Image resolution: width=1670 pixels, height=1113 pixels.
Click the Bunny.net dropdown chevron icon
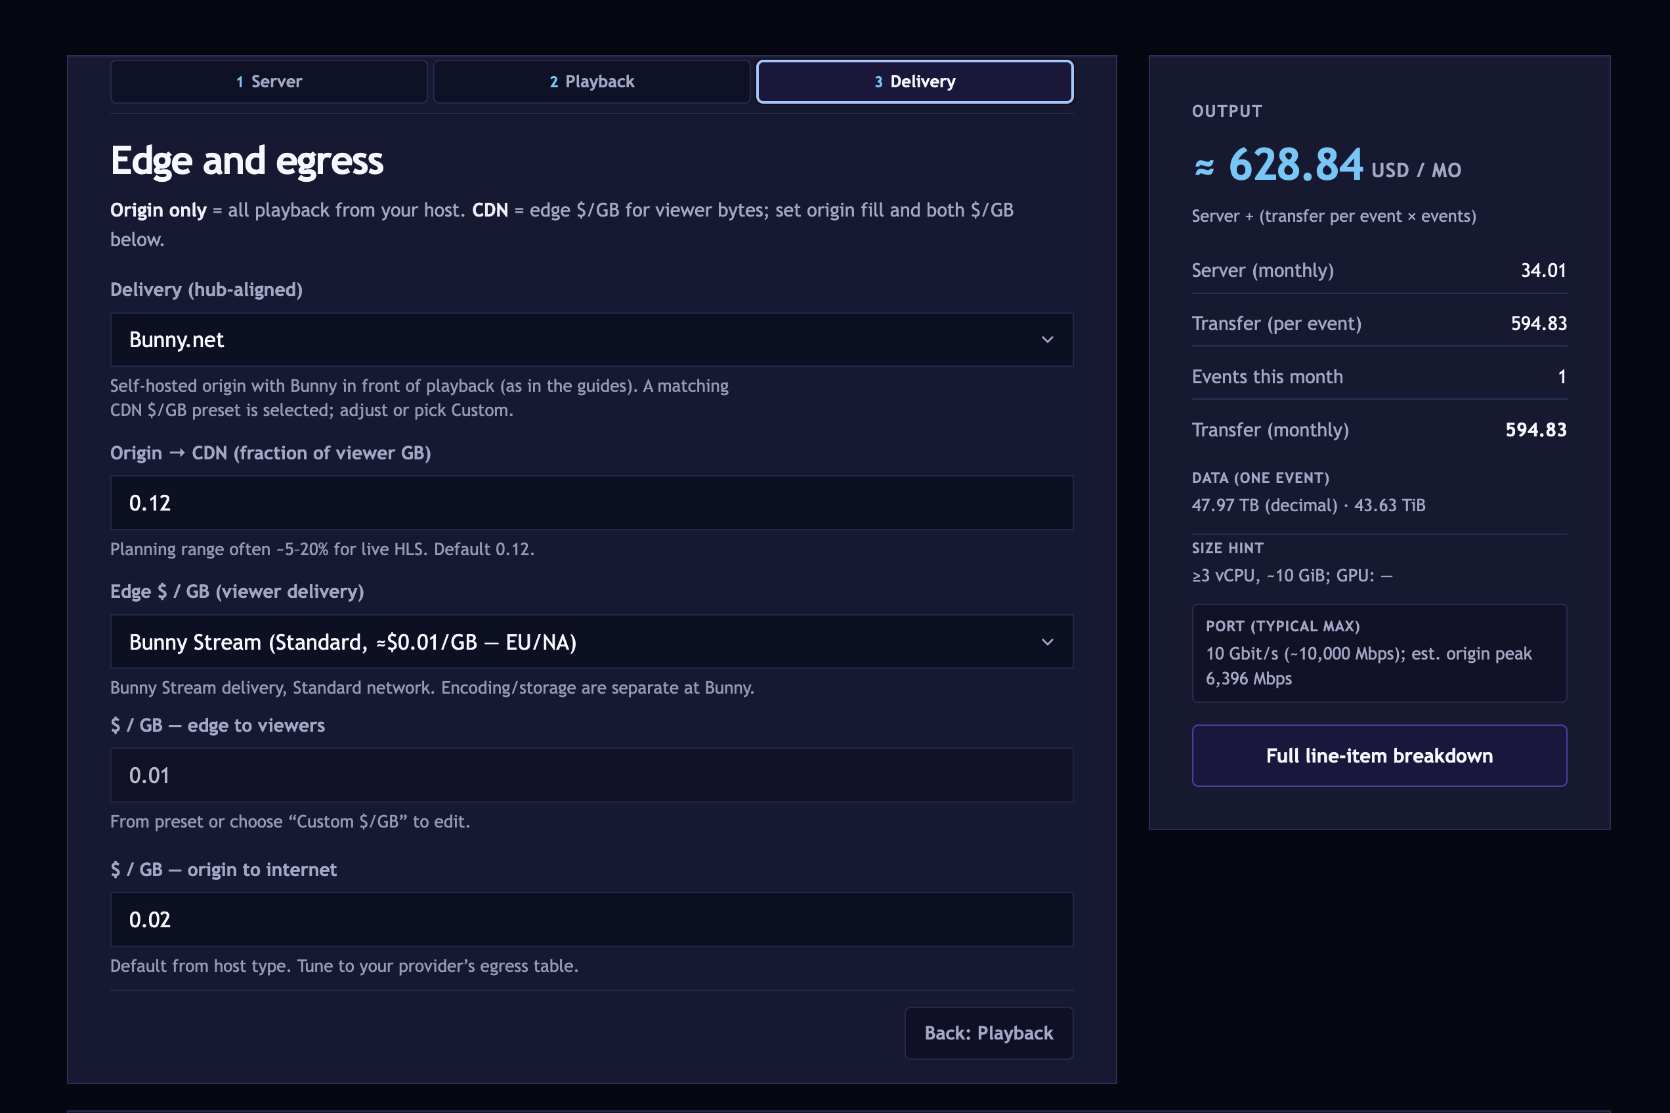click(x=1047, y=339)
